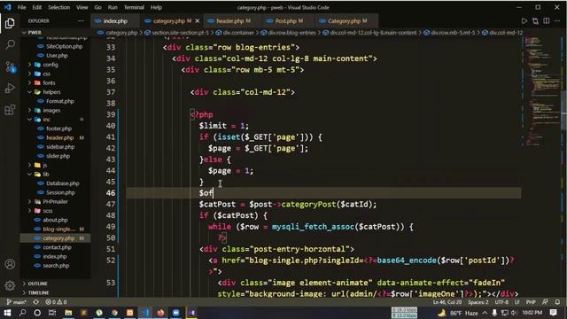Open Manage gear in activity bar
The width and height of the screenshot is (567, 319).
click(x=10, y=285)
